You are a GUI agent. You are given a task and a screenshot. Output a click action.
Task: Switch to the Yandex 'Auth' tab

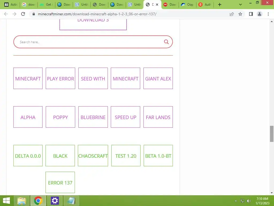click(205, 5)
